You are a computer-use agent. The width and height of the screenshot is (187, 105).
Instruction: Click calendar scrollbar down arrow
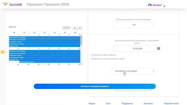81,64
